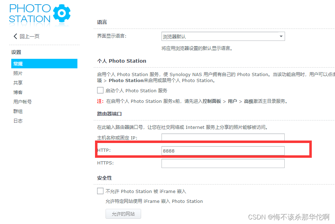Click the HTTPS port input field

[x=223, y=163]
